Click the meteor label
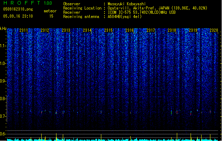222x141 pixels. click(x=50, y=11)
